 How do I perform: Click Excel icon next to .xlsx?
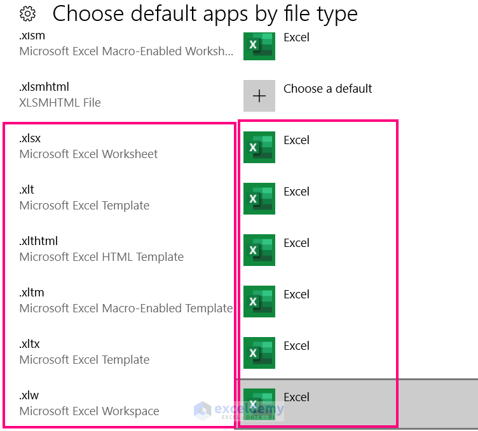click(x=259, y=147)
